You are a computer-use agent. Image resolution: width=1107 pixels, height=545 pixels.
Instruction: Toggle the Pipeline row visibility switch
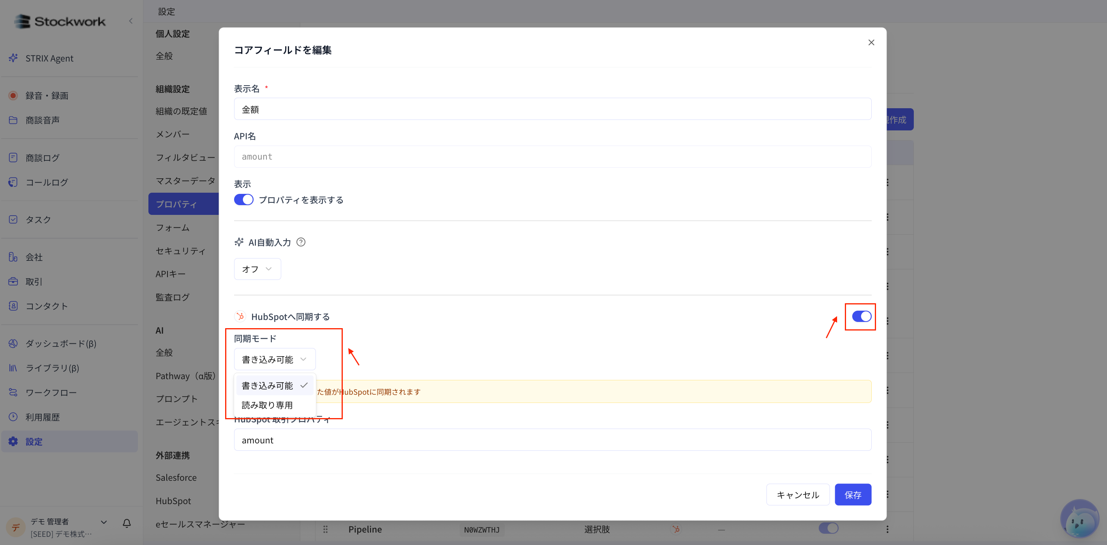point(828,528)
